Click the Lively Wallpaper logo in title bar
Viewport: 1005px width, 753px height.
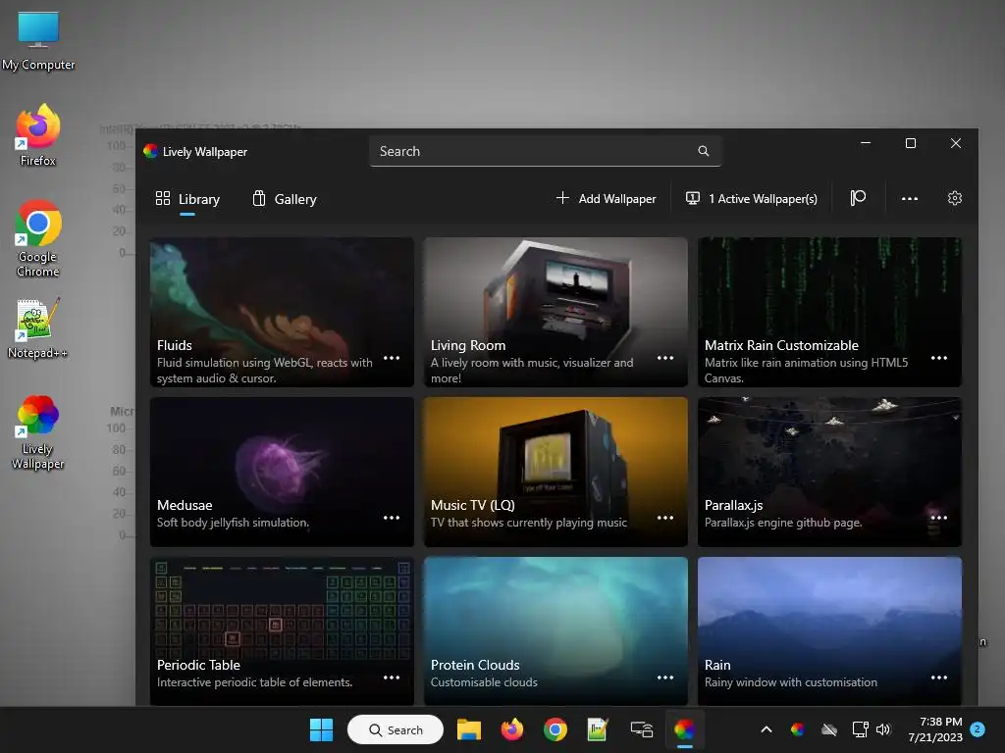click(150, 151)
